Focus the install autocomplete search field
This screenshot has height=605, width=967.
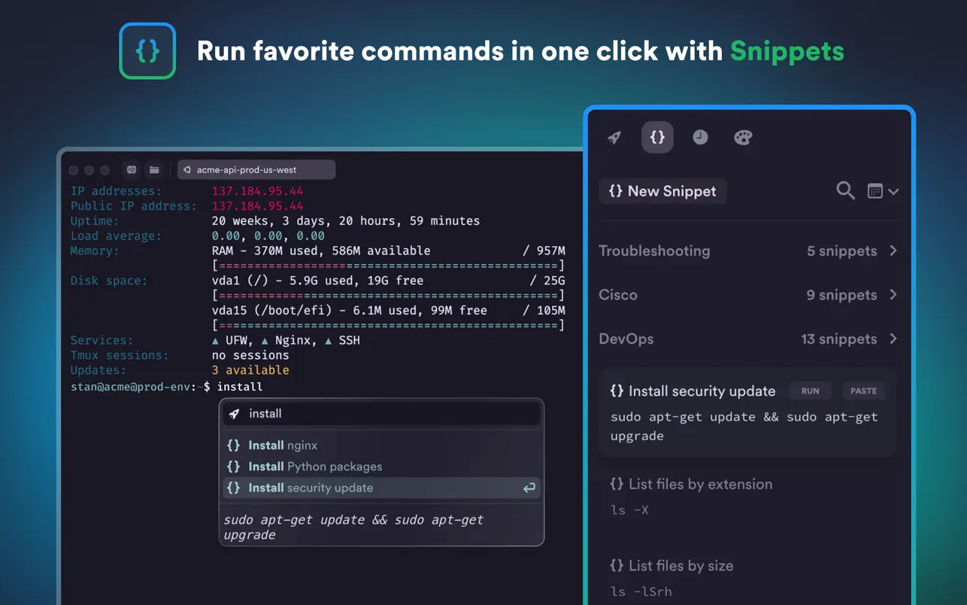click(381, 414)
